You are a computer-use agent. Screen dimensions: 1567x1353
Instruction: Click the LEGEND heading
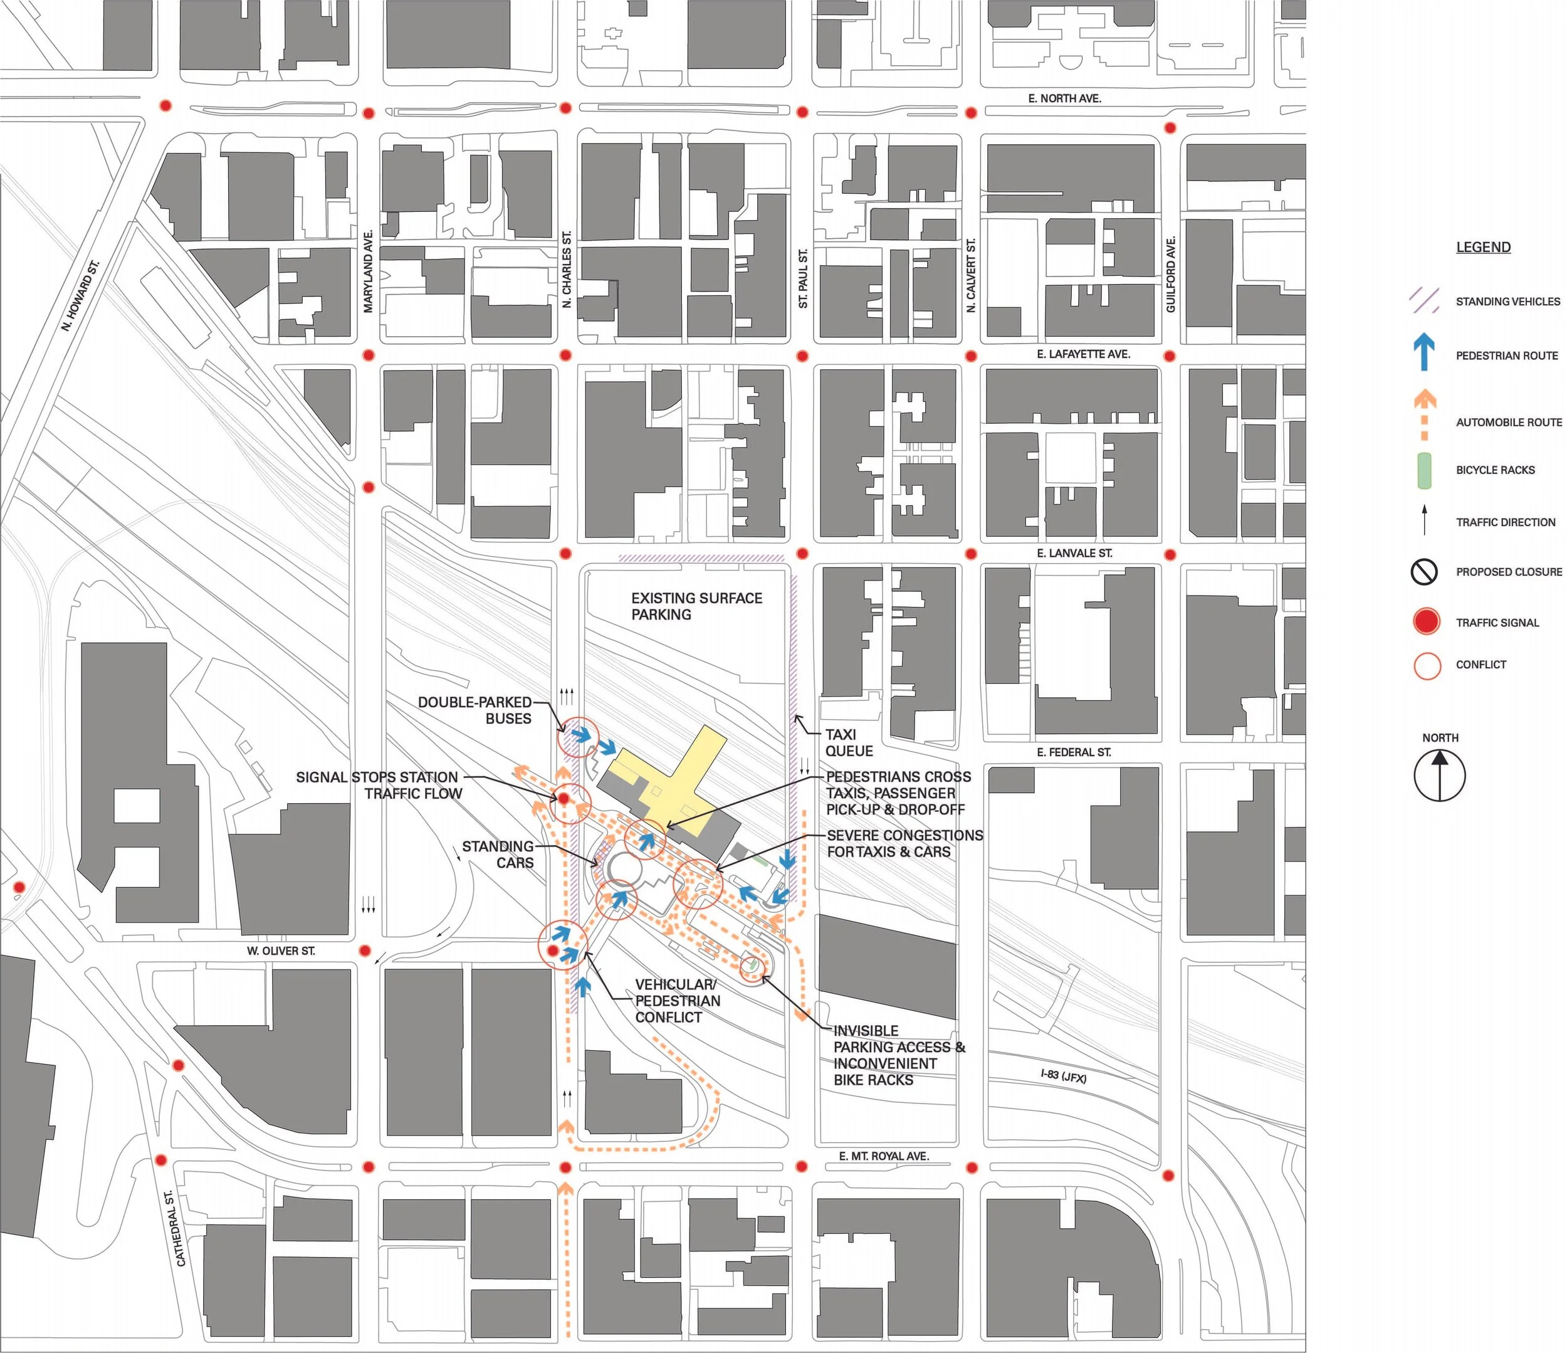click(1483, 246)
